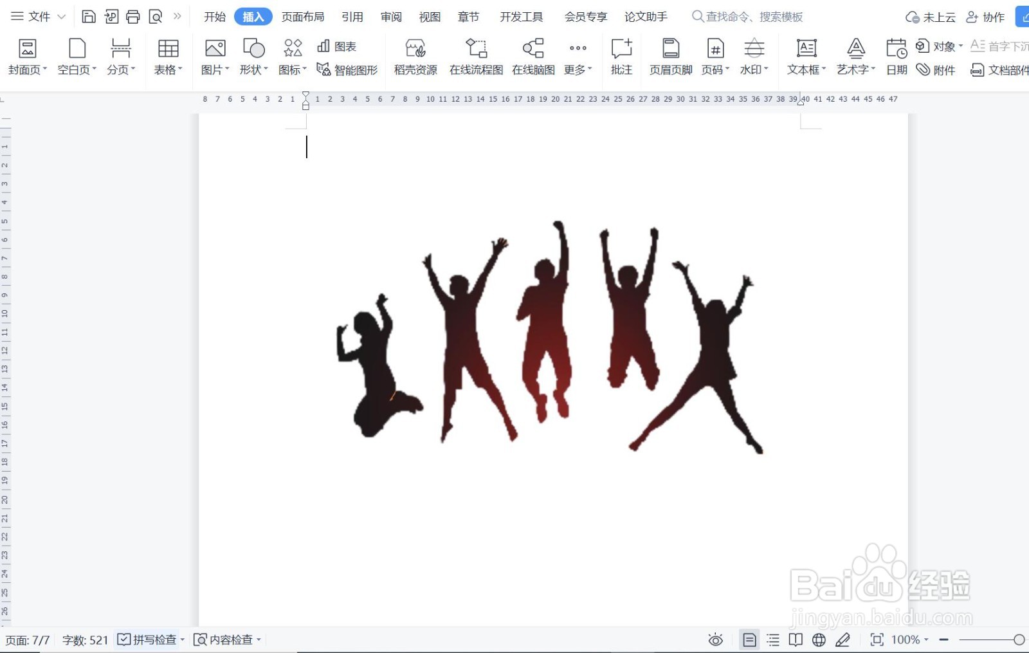Insert online flowchart (在线流程图)

tap(476, 57)
